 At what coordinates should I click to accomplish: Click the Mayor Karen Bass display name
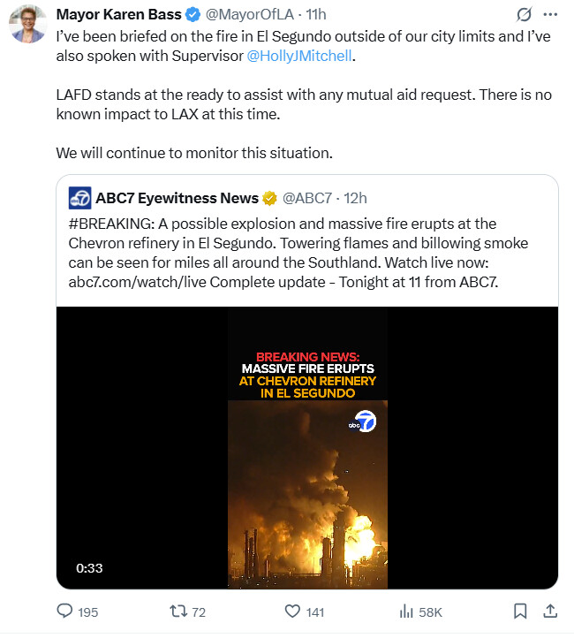point(118,14)
